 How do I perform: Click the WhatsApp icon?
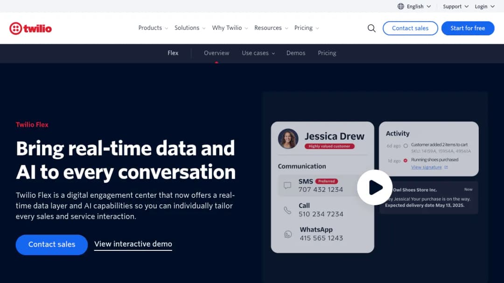click(x=288, y=234)
